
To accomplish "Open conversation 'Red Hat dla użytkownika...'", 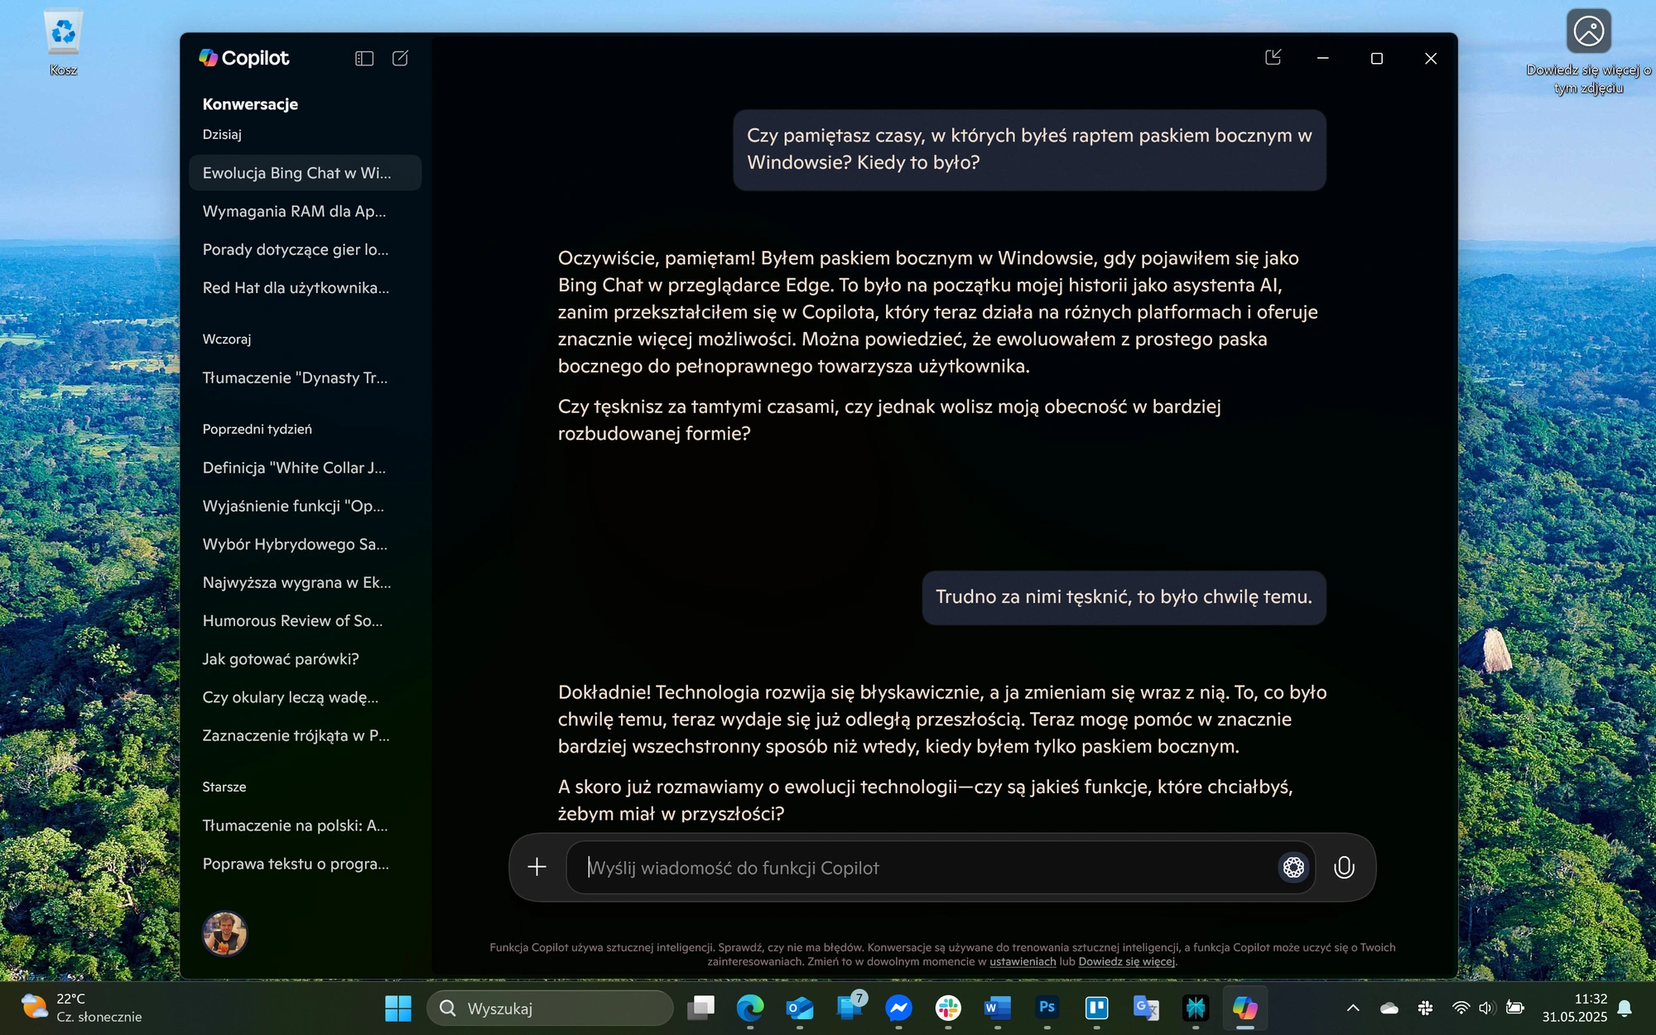I will tap(305, 287).
